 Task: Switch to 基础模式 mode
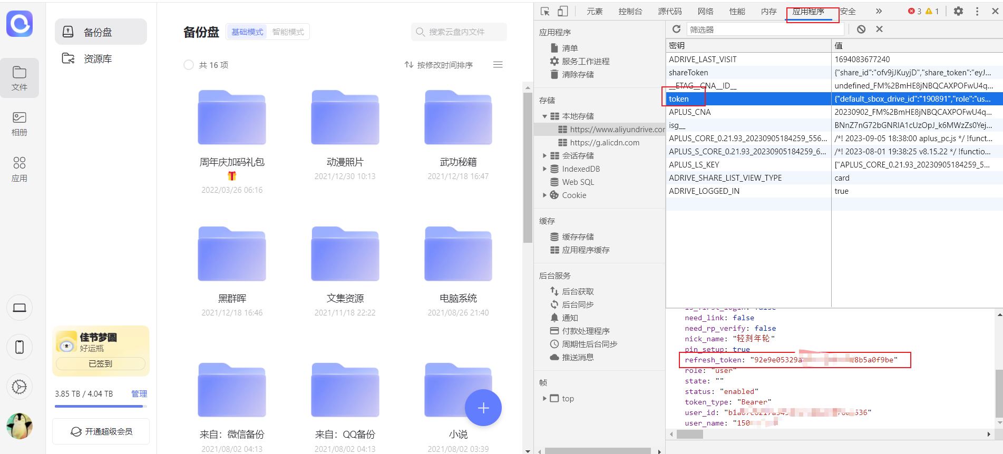pyautogui.click(x=247, y=32)
